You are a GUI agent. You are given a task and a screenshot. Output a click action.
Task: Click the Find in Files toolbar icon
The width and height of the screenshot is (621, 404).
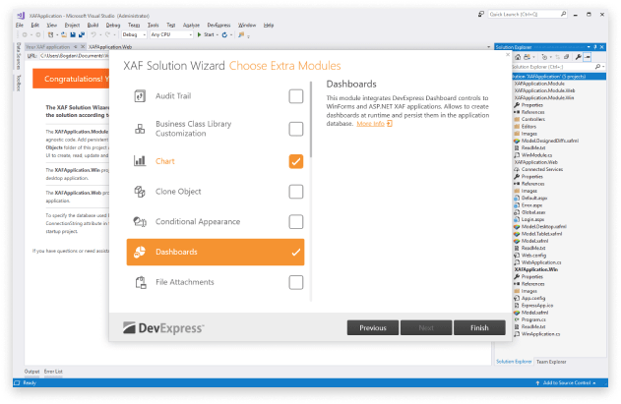point(241,34)
